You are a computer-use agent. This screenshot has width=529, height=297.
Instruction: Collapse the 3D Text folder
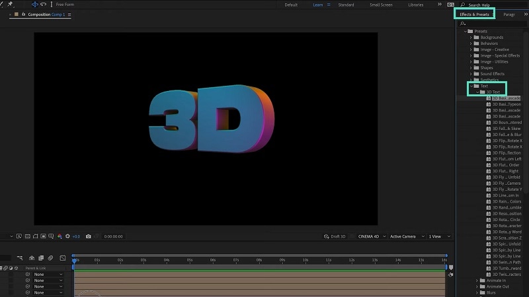[477, 92]
